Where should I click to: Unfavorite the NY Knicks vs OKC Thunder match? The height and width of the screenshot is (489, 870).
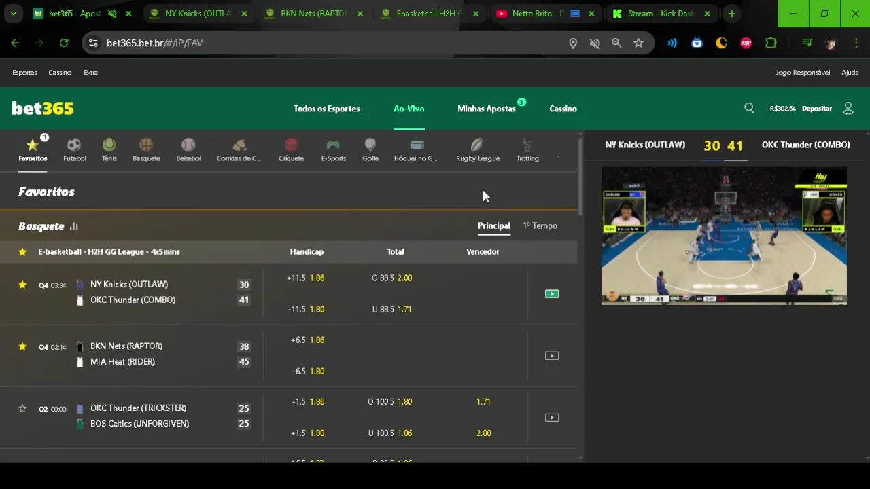[x=22, y=285]
